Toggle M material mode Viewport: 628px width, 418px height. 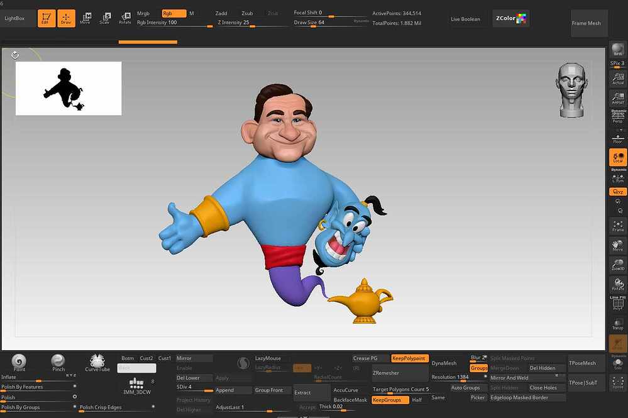192,13
